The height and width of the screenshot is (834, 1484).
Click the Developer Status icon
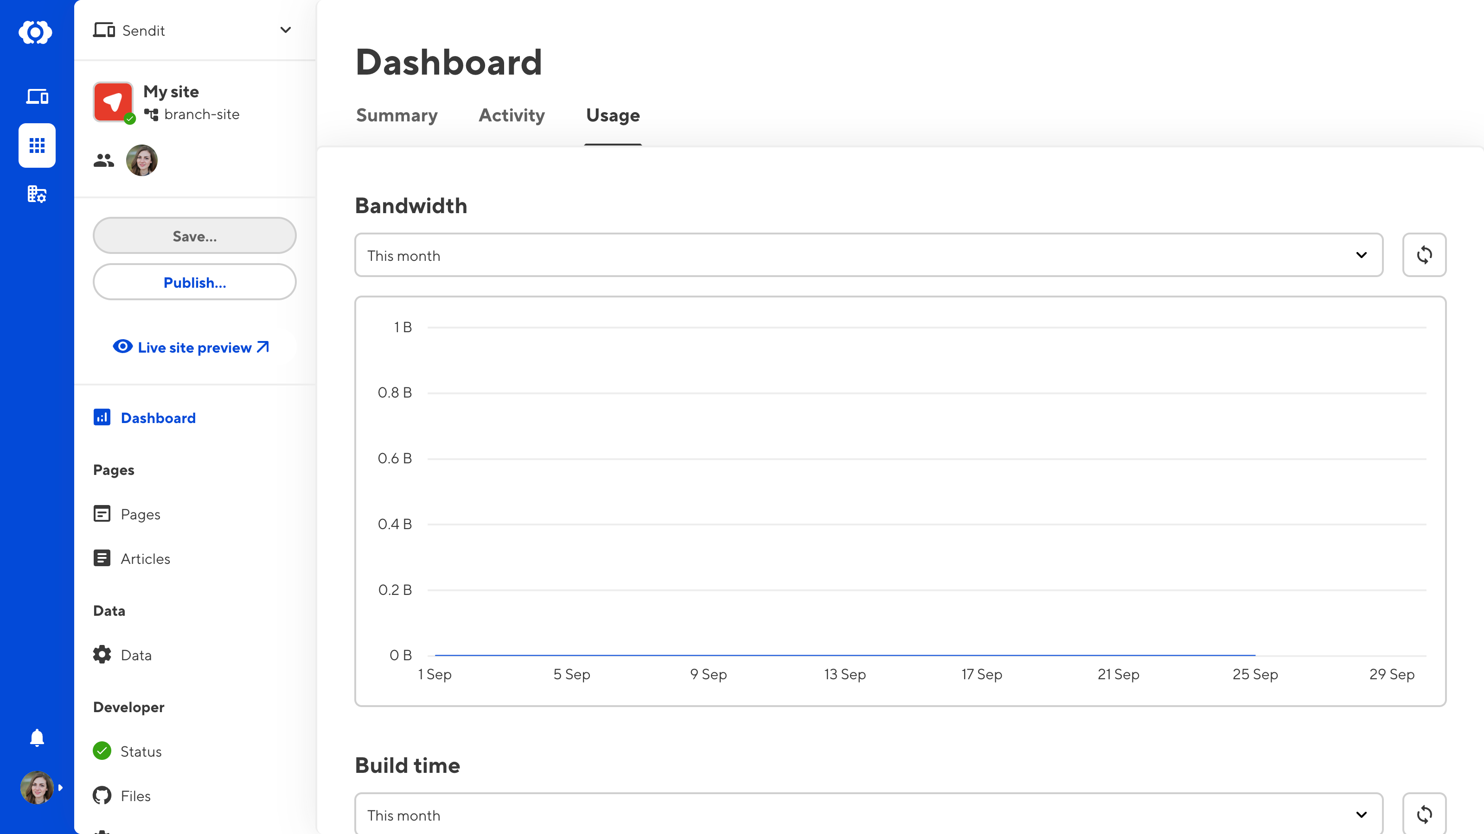(x=102, y=751)
